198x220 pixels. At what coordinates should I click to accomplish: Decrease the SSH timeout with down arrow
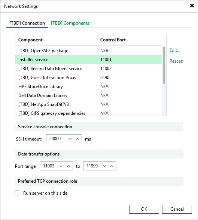click(70, 139)
